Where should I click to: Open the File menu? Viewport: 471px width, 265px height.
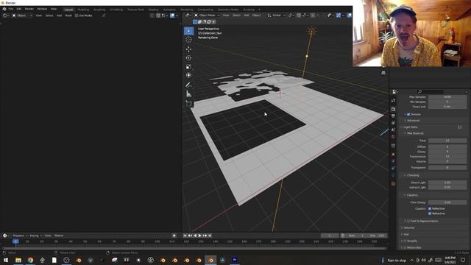pos(11,10)
